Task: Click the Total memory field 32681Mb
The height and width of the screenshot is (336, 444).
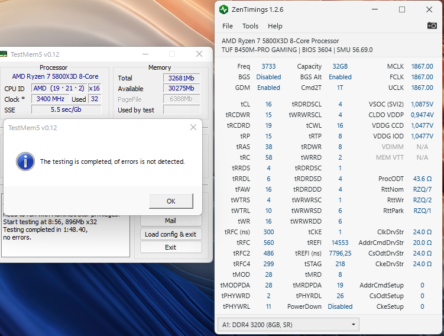Action: (x=182, y=78)
